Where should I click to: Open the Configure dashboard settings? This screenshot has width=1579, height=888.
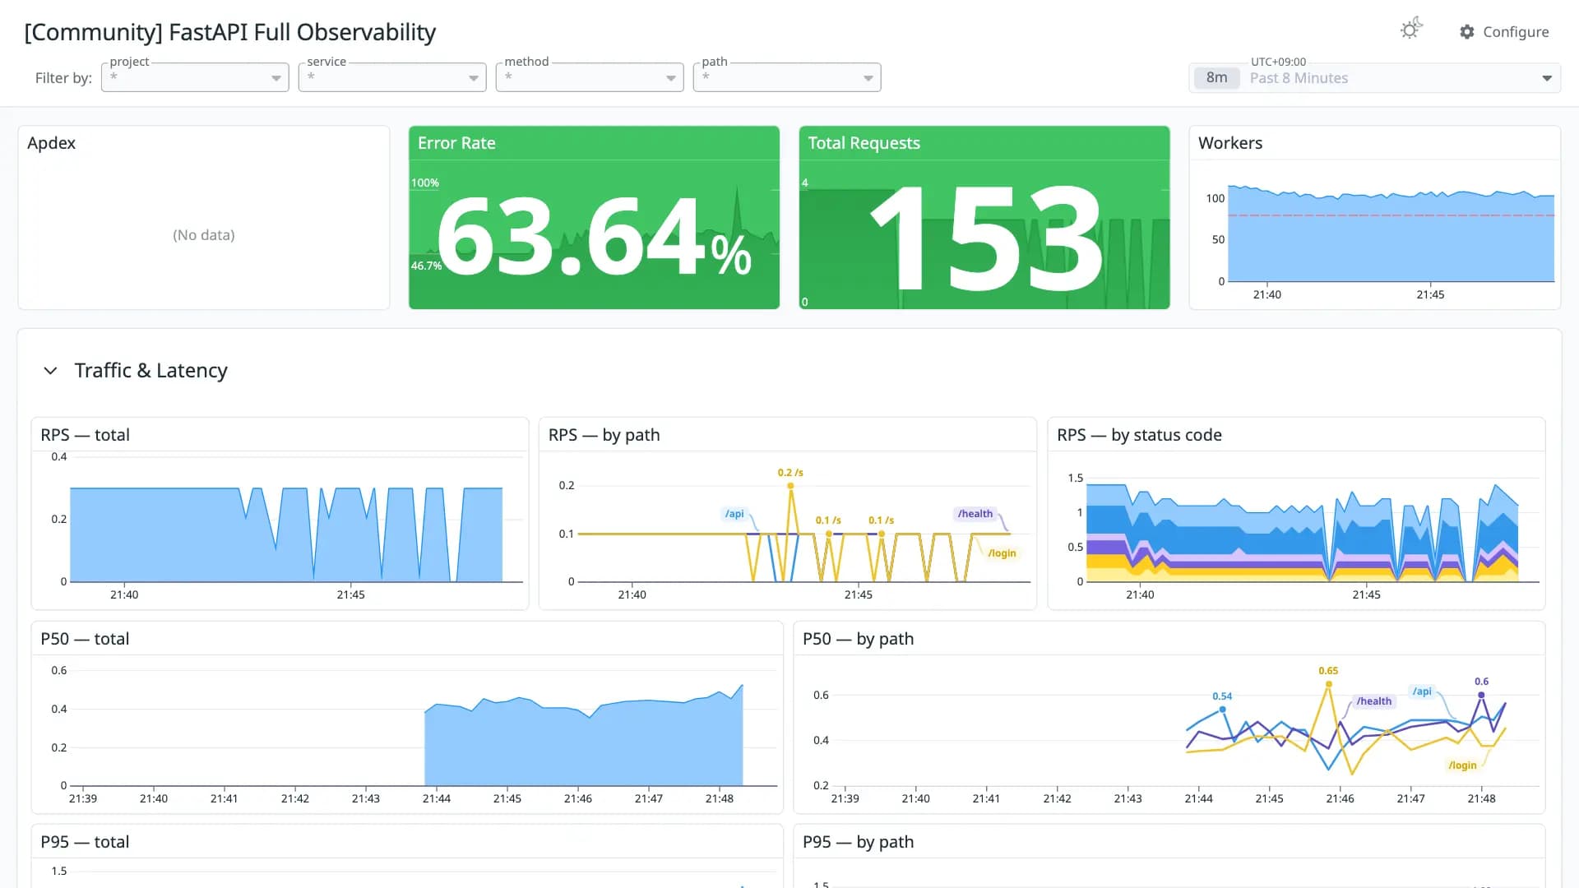coord(1504,32)
